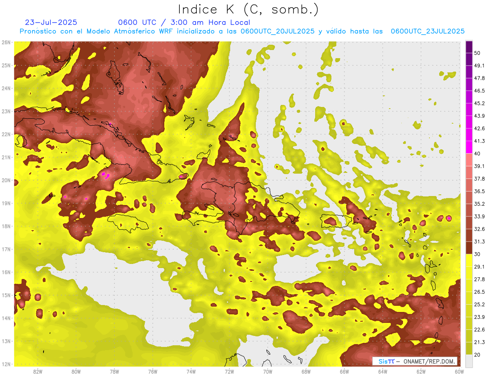Click the "40" color bar value
The height and width of the screenshot is (377, 488).
click(x=477, y=154)
